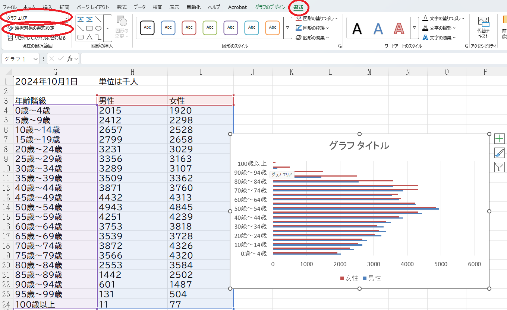507x310 pixels.
Task: Select cell 2024年10月1日
Action: point(55,81)
